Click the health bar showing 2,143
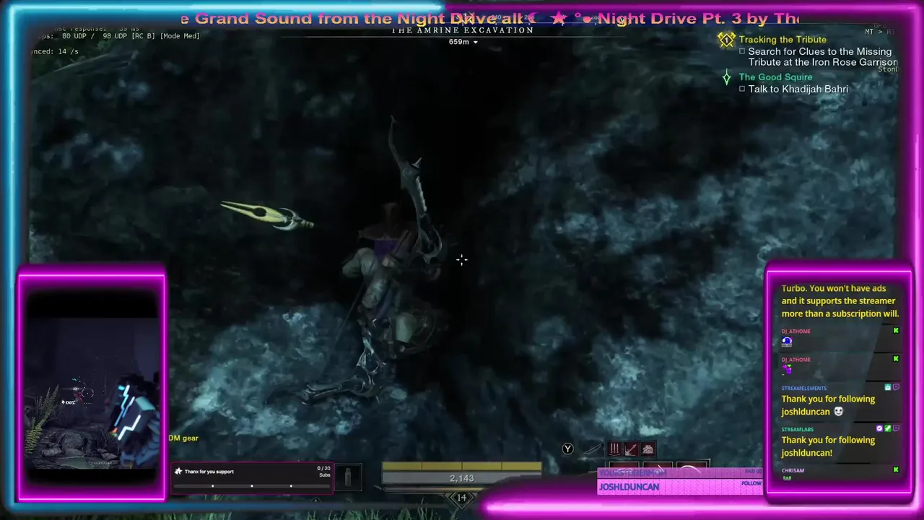Screen dimensions: 924x520 pyautogui.click(x=462, y=478)
